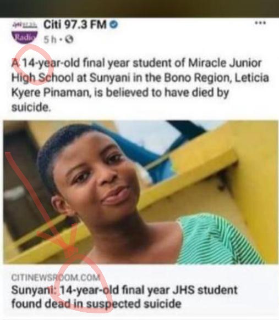
Task: Click the purple Radio logo badge
Action: (x=25, y=37)
